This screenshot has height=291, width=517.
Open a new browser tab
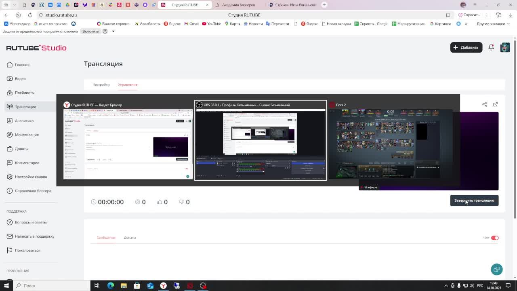click(324, 5)
